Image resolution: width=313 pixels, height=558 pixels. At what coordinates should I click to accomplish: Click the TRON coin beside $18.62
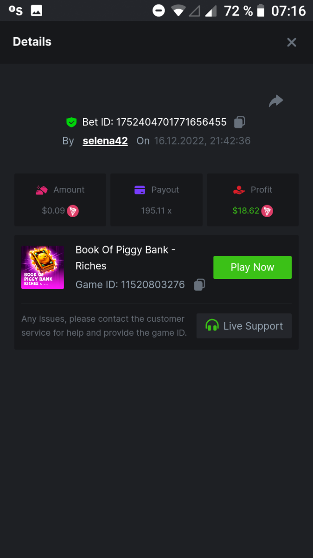(267, 211)
